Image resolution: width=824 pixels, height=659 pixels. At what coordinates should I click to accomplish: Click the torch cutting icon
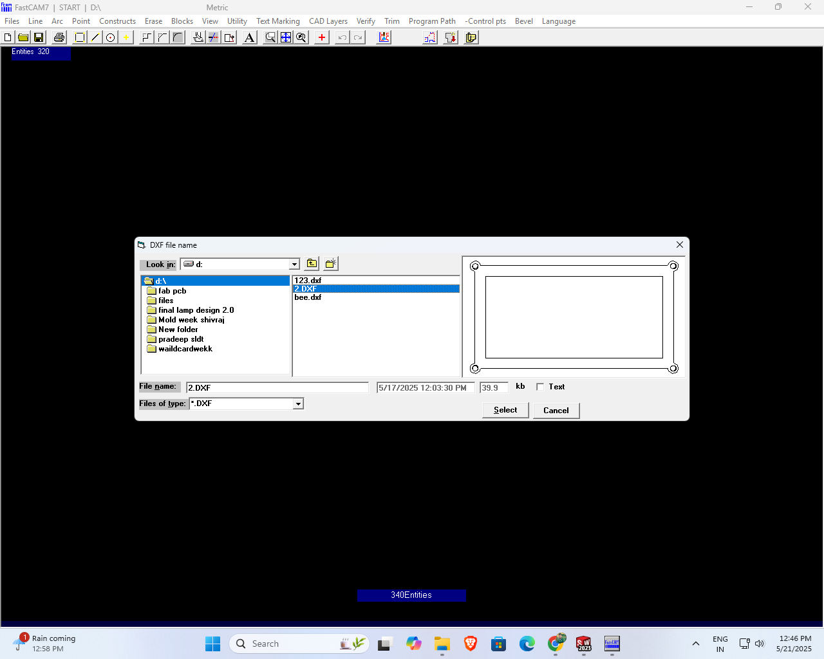[198, 37]
